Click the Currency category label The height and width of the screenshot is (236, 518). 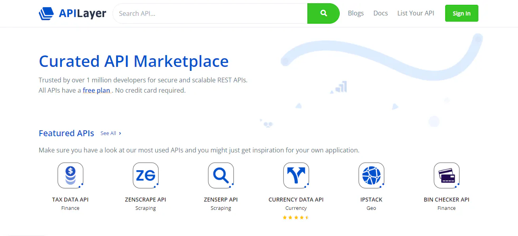pyautogui.click(x=296, y=208)
